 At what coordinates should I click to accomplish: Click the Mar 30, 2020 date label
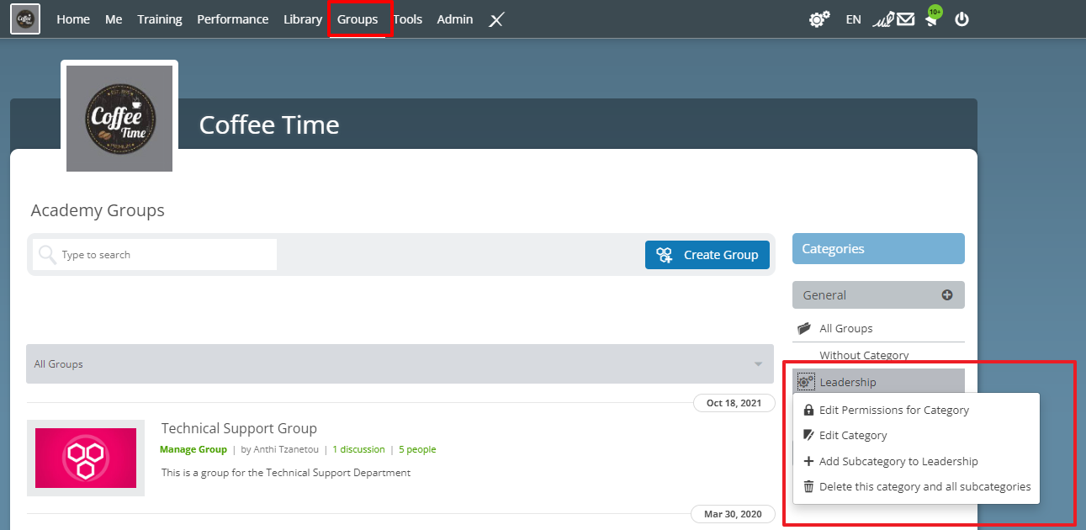[x=733, y=514]
